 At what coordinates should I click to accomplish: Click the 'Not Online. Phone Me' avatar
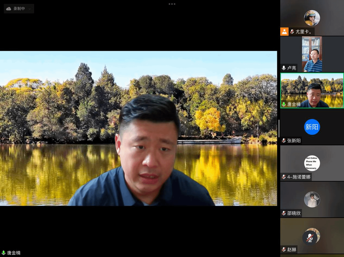point(312,163)
